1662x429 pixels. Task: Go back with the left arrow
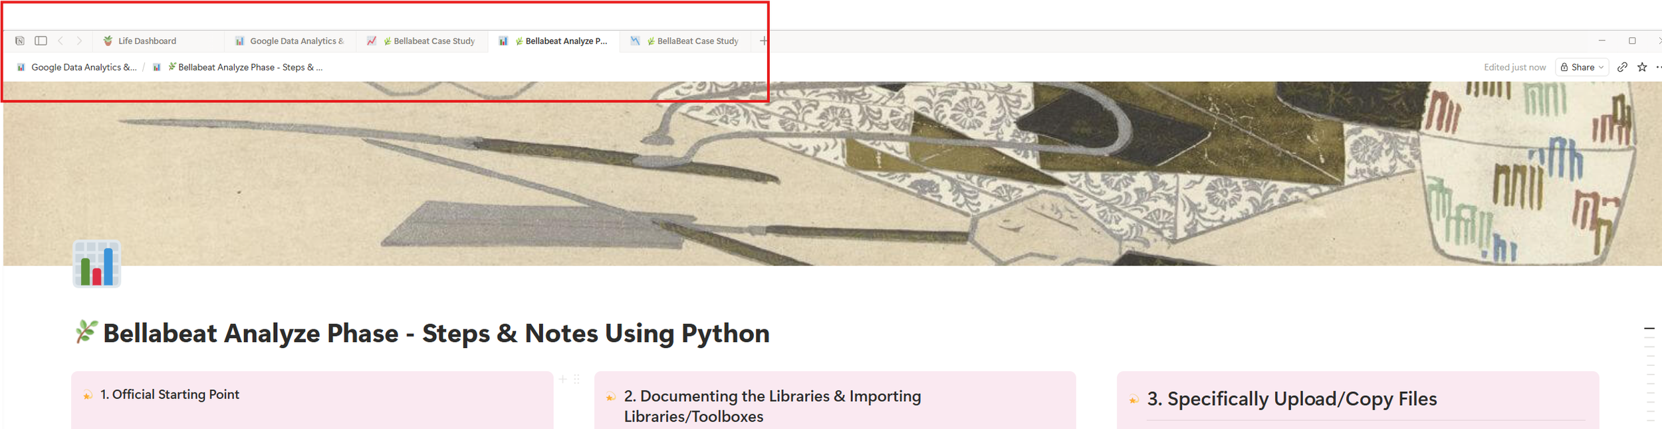click(60, 41)
